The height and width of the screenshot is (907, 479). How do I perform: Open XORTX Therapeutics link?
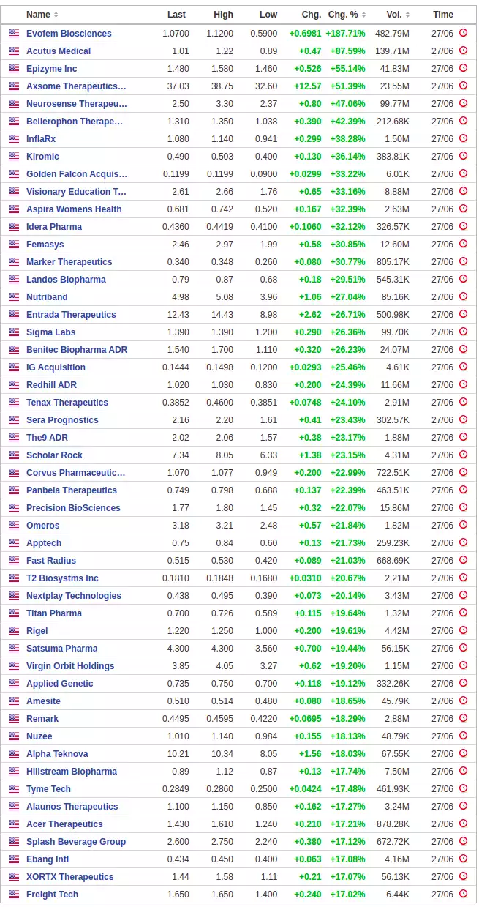[x=70, y=877]
